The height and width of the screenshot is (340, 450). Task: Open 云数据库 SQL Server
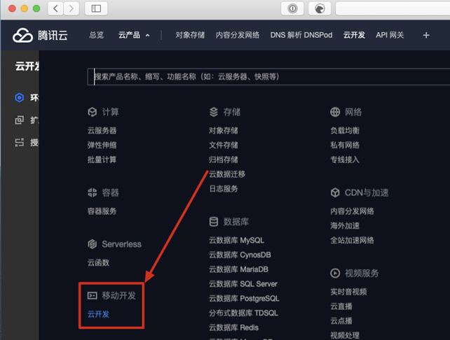[x=243, y=284]
